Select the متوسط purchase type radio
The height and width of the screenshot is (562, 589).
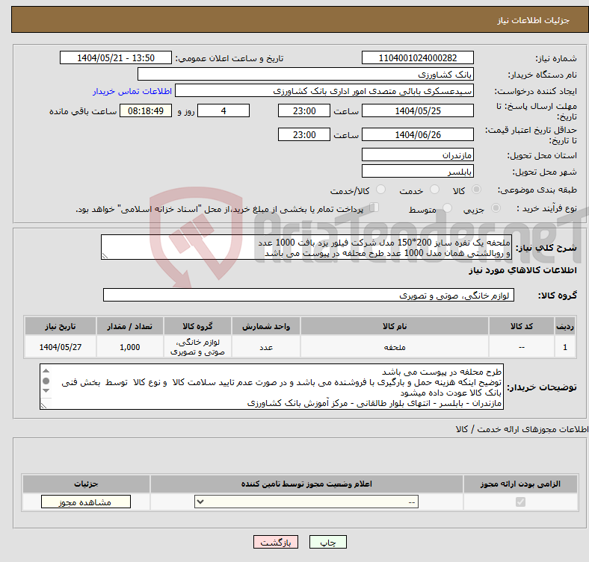(x=447, y=207)
